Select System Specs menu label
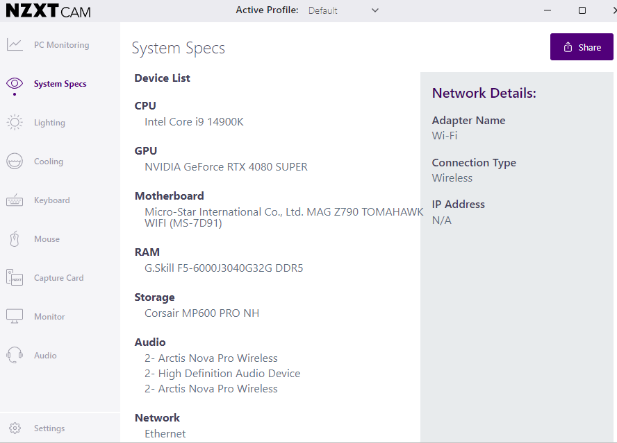 point(60,84)
